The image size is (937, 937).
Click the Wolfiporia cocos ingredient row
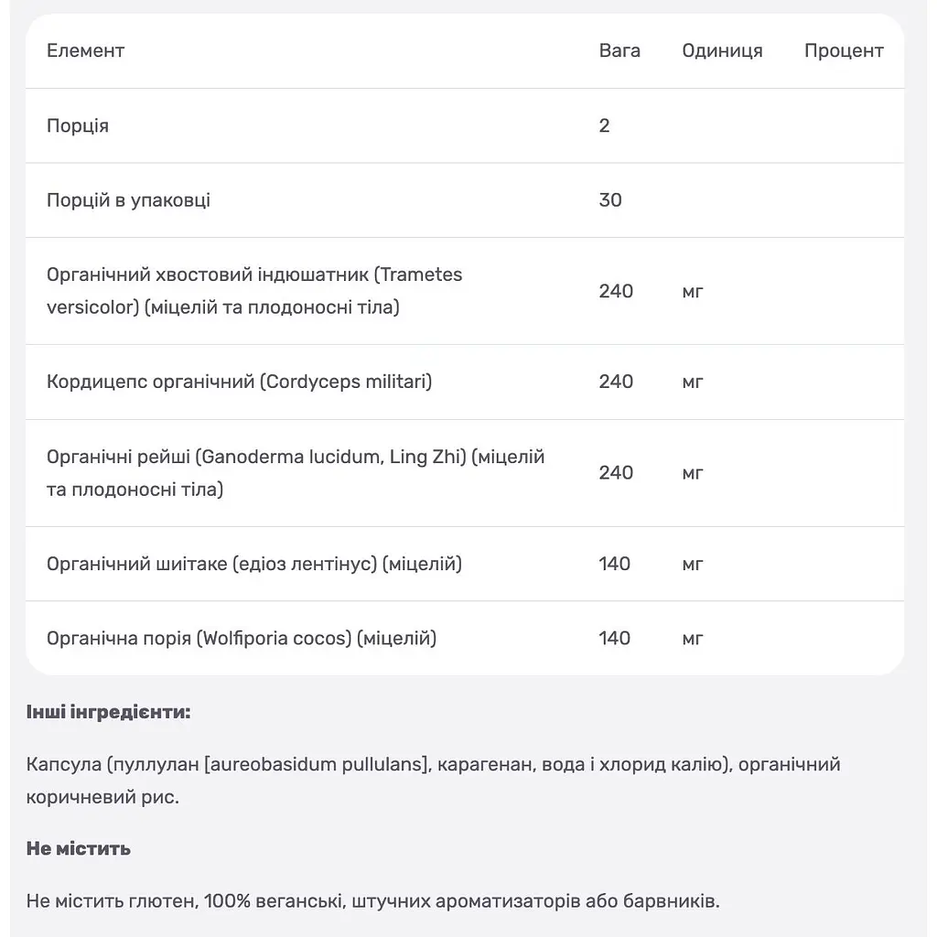(464, 638)
